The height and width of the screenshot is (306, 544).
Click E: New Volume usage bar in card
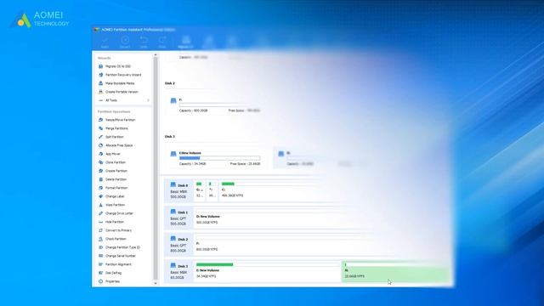tap(219, 158)
